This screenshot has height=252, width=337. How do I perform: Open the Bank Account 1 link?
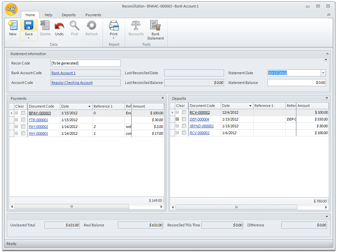tap(64, 73)
